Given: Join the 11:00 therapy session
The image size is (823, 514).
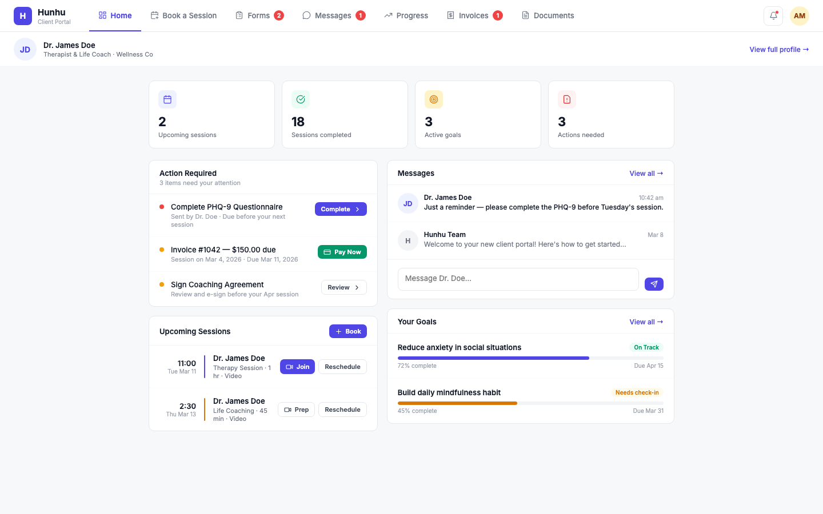Looking at the screenshot, I should click(x=297, y=367).
